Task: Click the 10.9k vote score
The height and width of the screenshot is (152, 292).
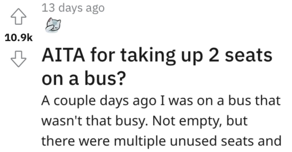Action: pyautogui.click(x=19, y=38)
